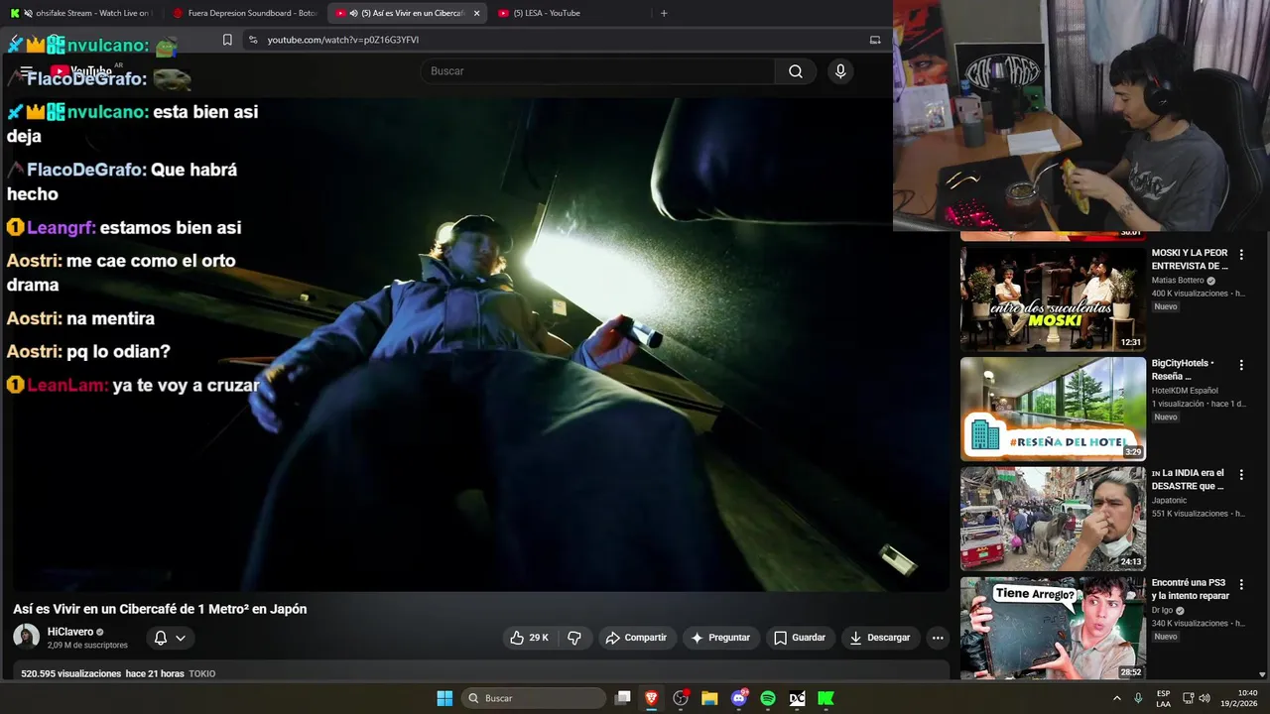Click the Preguntar button
Image resolution: width=1270 pixels, height=714 pixels.
click(720, 638)
